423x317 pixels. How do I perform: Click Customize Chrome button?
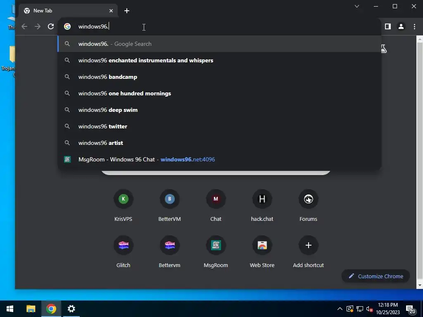point(376,276)
